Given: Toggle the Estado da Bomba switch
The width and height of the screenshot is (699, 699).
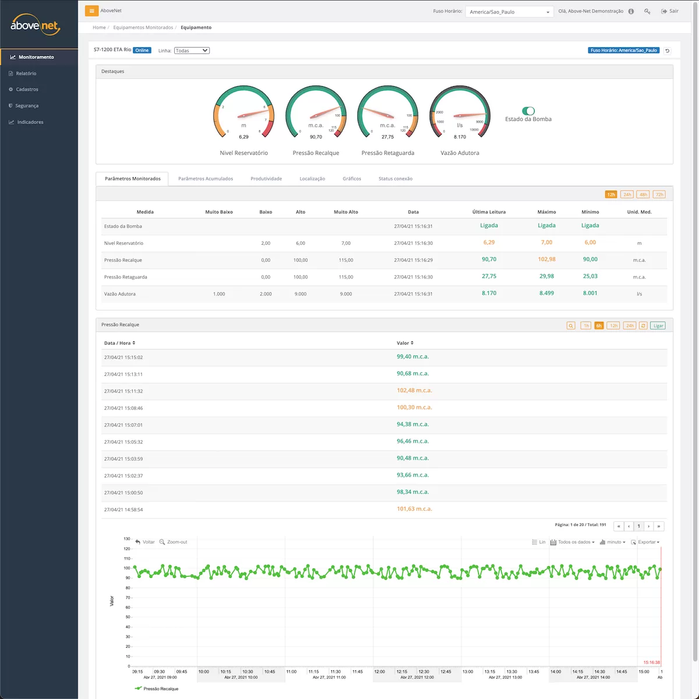Looking at the screenshot, I should (528, 111).
